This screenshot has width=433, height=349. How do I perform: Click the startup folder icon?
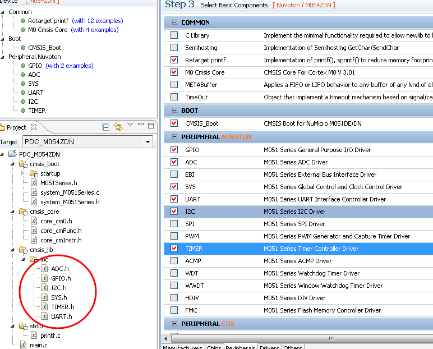click(34, 173)
